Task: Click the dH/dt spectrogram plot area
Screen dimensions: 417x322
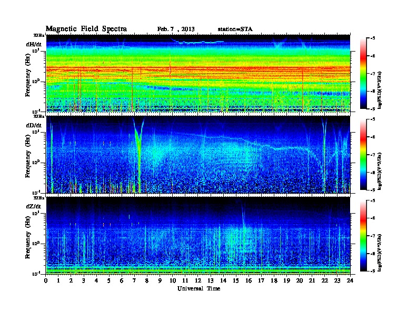Action: tap(198, 73)
